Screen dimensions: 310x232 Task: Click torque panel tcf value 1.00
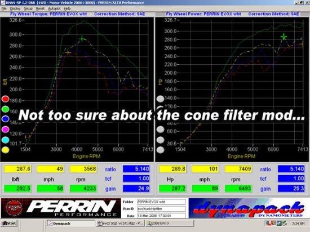[x=136, y=179]
